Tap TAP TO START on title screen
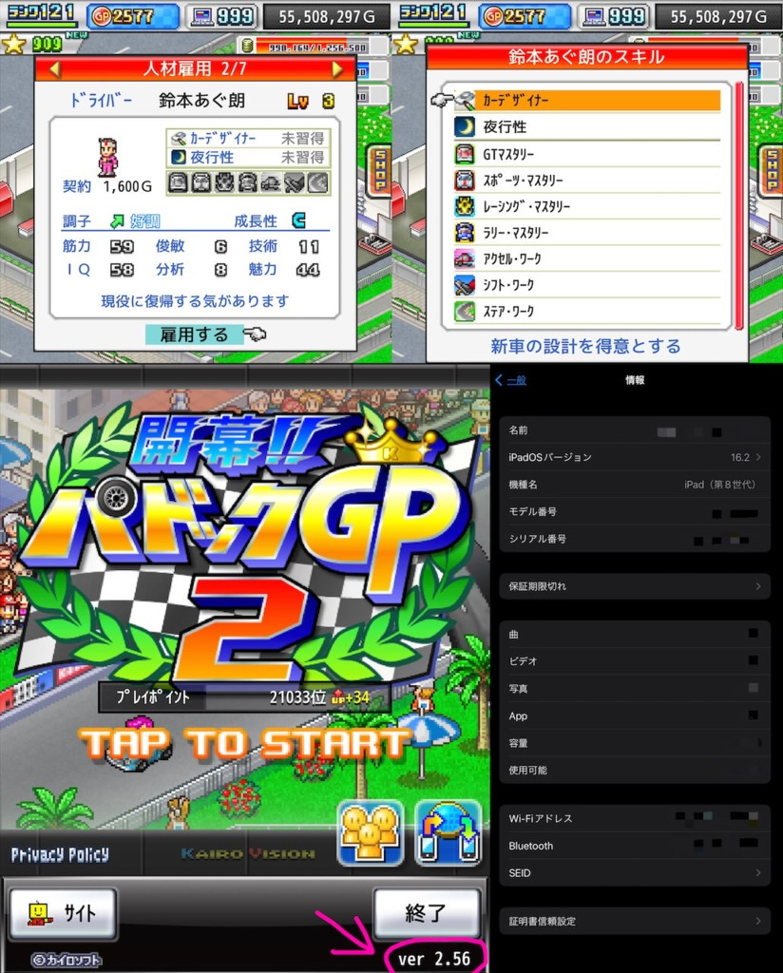This screenshot has height=973, width=783. [x=245, y=744]
